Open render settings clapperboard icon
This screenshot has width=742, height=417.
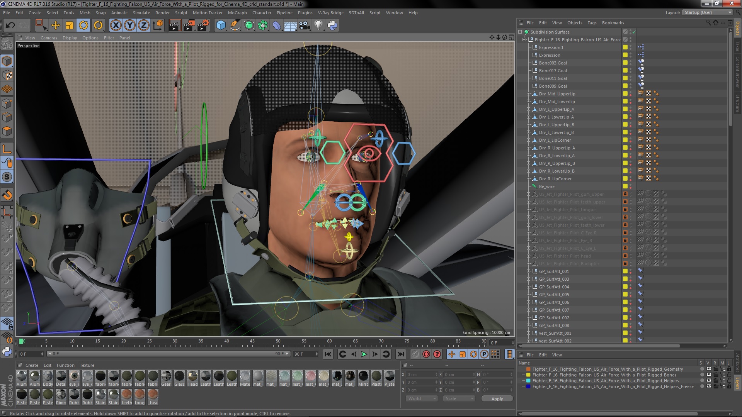(203, 25)
